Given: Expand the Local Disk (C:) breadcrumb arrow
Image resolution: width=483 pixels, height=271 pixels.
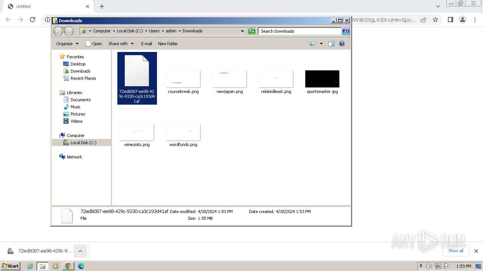Looking at the screenshot, I should tap(146, 31).
